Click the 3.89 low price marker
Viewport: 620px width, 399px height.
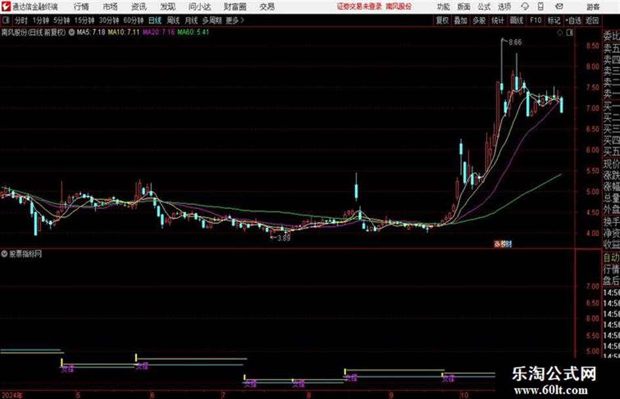283,238
